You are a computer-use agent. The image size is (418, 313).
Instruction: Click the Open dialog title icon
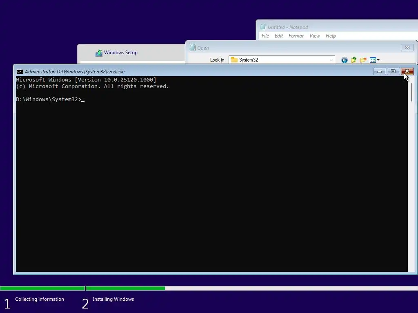click(x=192, y=48)
